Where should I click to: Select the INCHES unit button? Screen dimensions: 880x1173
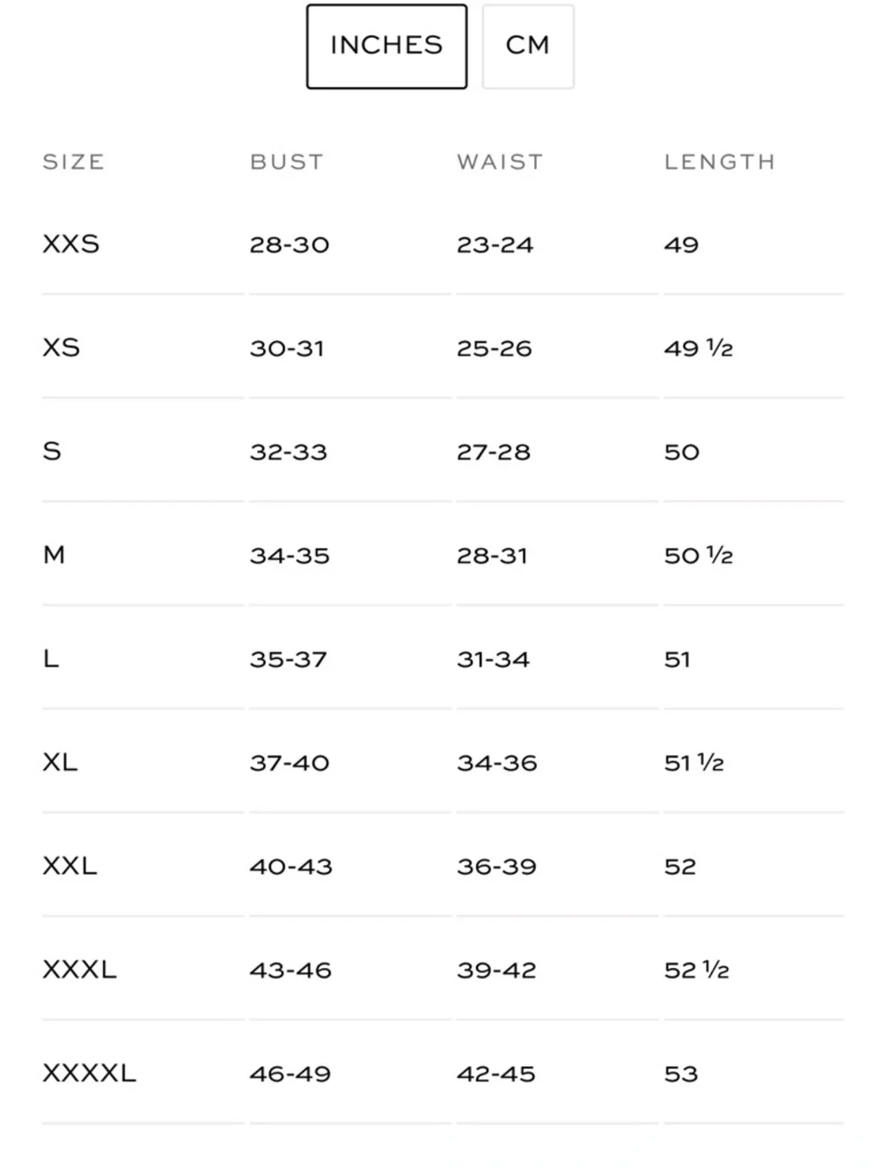click(386, 47)
